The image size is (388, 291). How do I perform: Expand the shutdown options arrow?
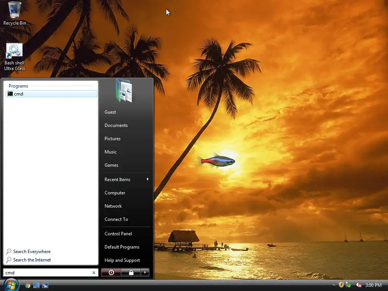[145, 272]
